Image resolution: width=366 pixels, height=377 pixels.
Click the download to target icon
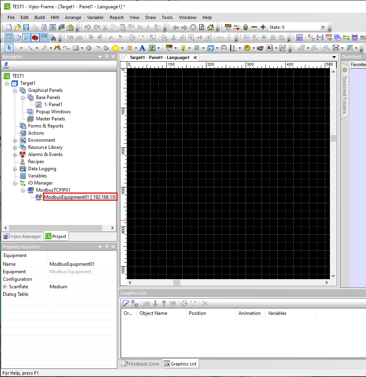point(61,27)
